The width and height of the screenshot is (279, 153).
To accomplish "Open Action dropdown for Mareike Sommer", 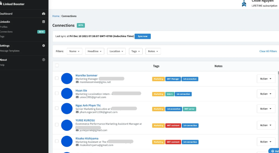I will click(x=266, y=79).
